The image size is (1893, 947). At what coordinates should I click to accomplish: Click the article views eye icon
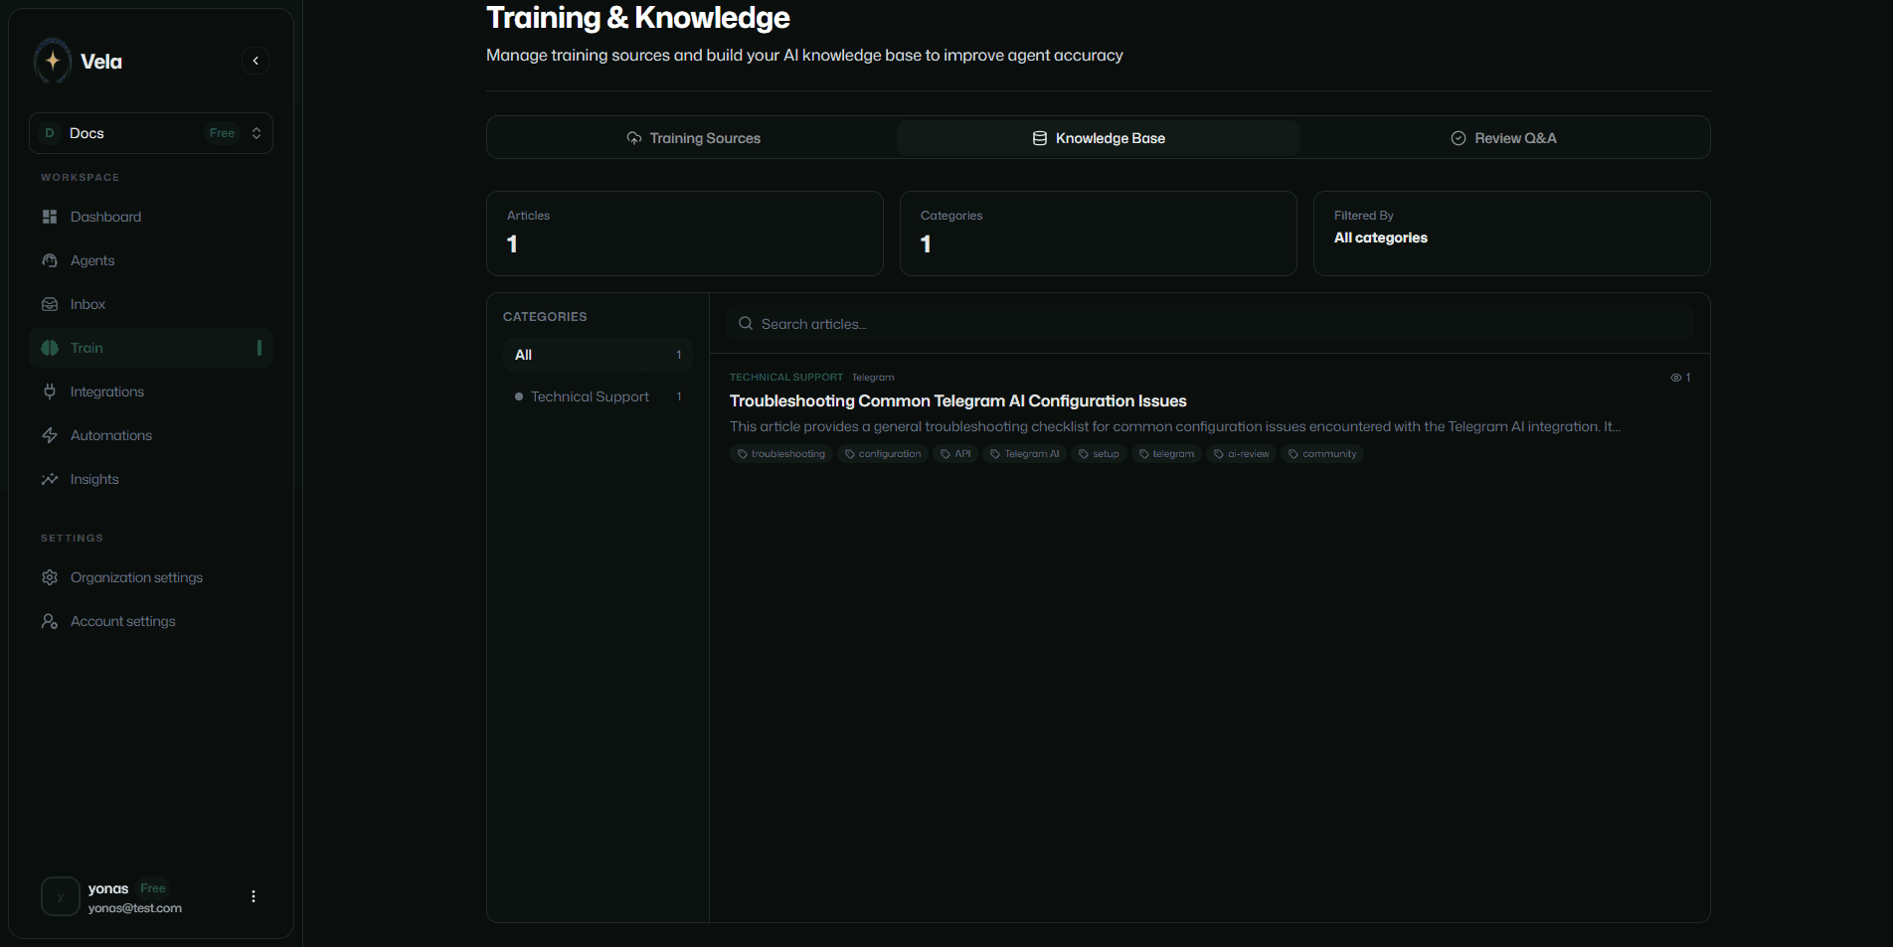pyautogui.click(x=1676, y=378)
